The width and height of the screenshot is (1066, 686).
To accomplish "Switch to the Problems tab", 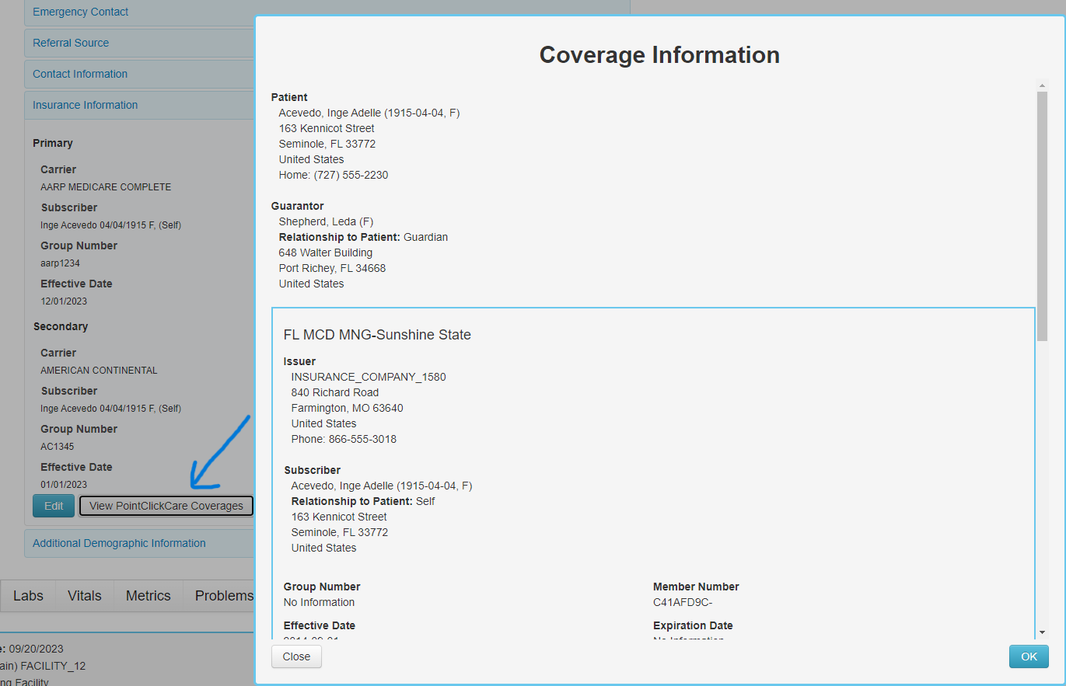I will pos(224,595).
